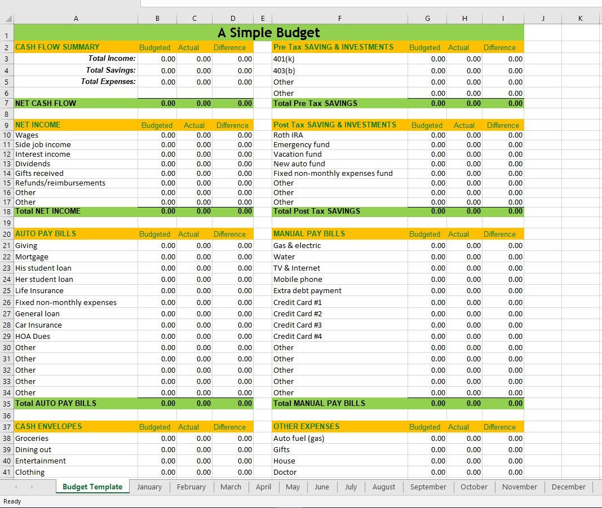Select the 'AUTO PAY BILLS' heading cell
Viewport: 602px width, 508px height.
point(76,234)
